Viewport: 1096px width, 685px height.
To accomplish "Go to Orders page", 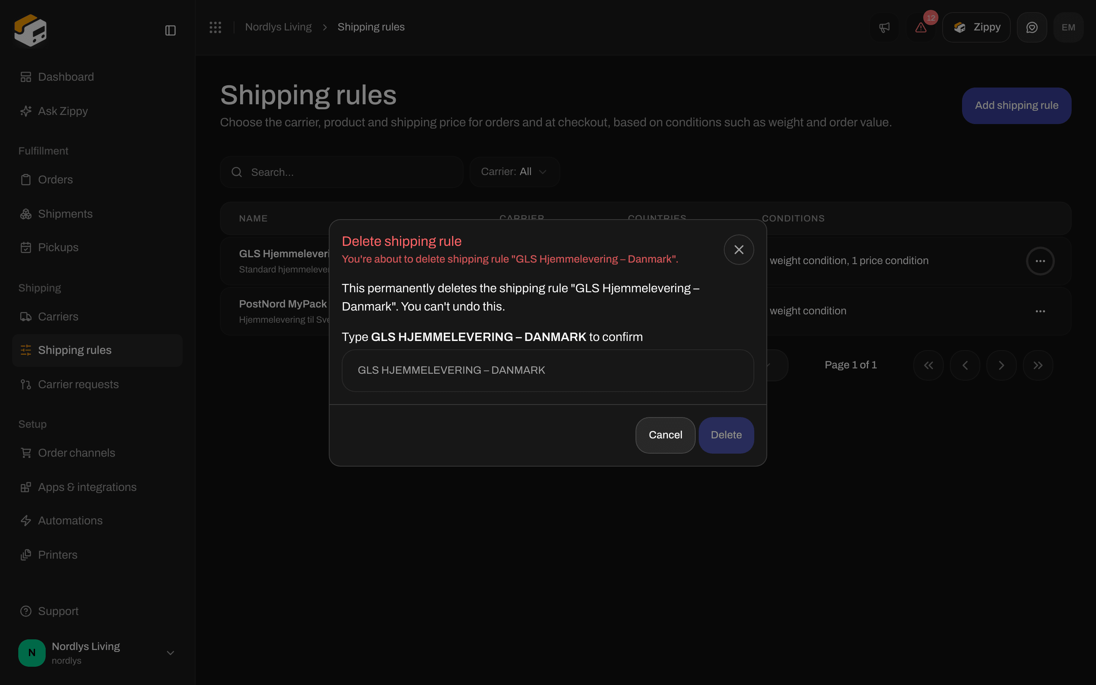I will tap(97, 180).
